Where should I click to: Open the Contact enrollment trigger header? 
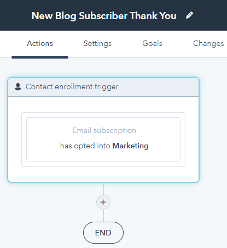(x=103, y=87)
